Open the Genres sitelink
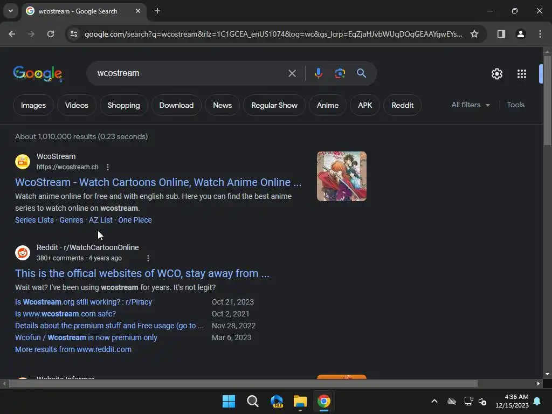Viewport: 552px width, 414px height. 72,220
